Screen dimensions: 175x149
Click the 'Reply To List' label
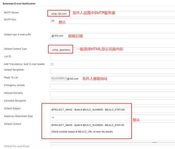11,78
